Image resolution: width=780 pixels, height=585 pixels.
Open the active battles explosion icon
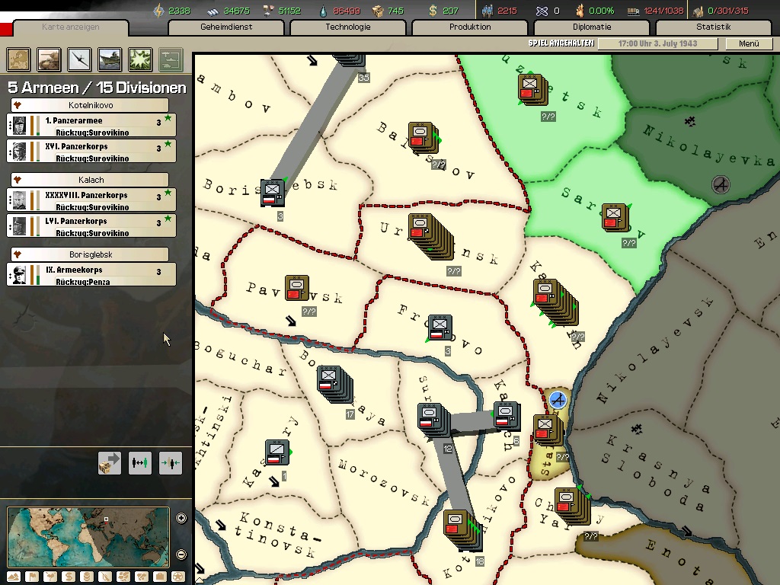(140, 59)
